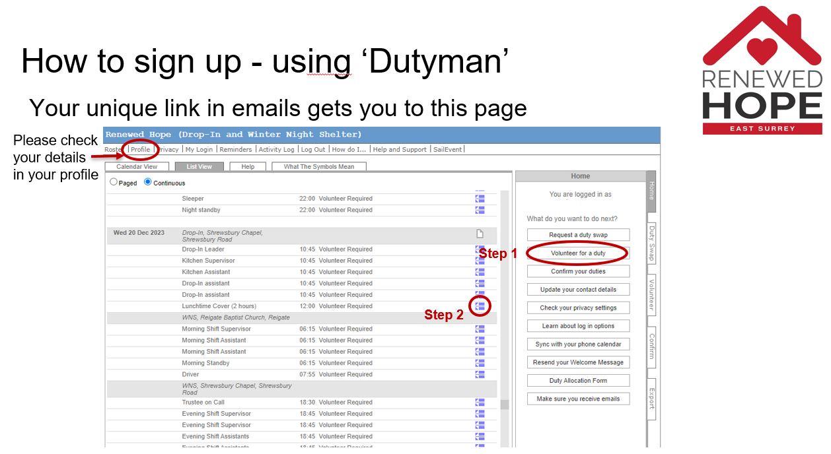Click the Resend your Welcome Message button
831x454 pixels.
578,362
